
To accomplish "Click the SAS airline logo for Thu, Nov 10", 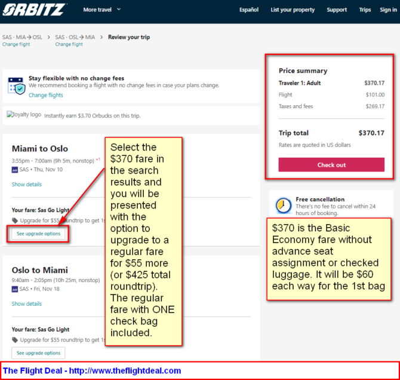I will click(15, 170).
